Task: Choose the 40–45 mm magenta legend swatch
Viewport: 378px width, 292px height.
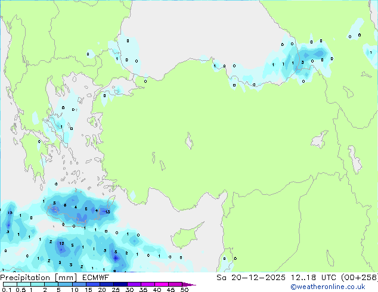Action: (162, 284)
